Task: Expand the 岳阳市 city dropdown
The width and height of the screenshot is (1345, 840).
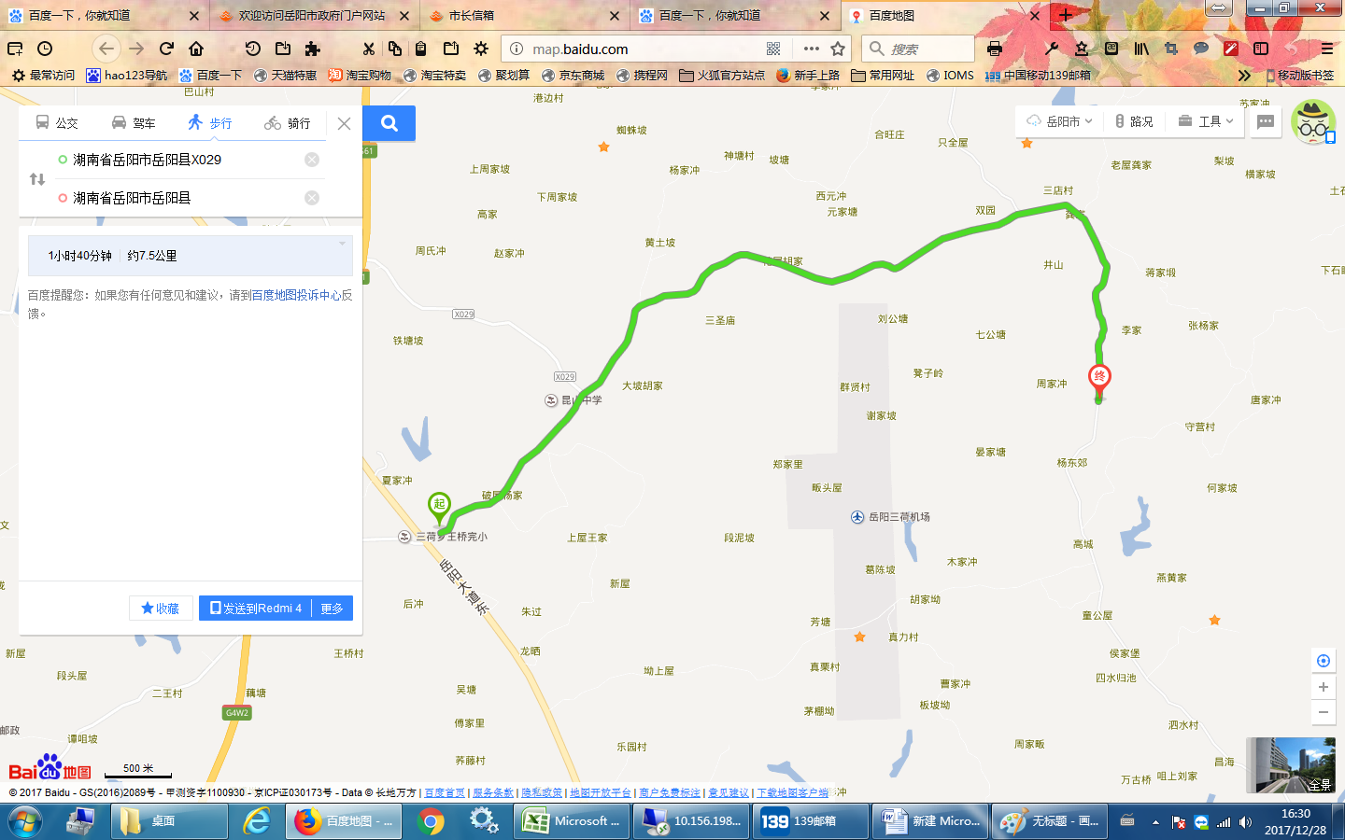Action: tap(1060, 121)
